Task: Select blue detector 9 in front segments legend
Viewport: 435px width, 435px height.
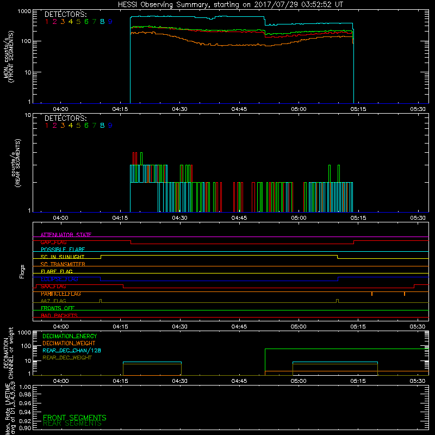Action: click(x=110, y=22)
